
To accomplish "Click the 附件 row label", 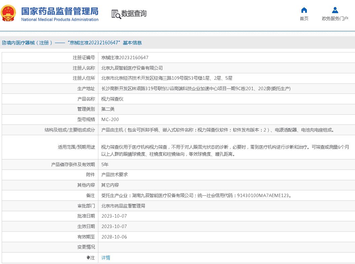I will point(91,175).
